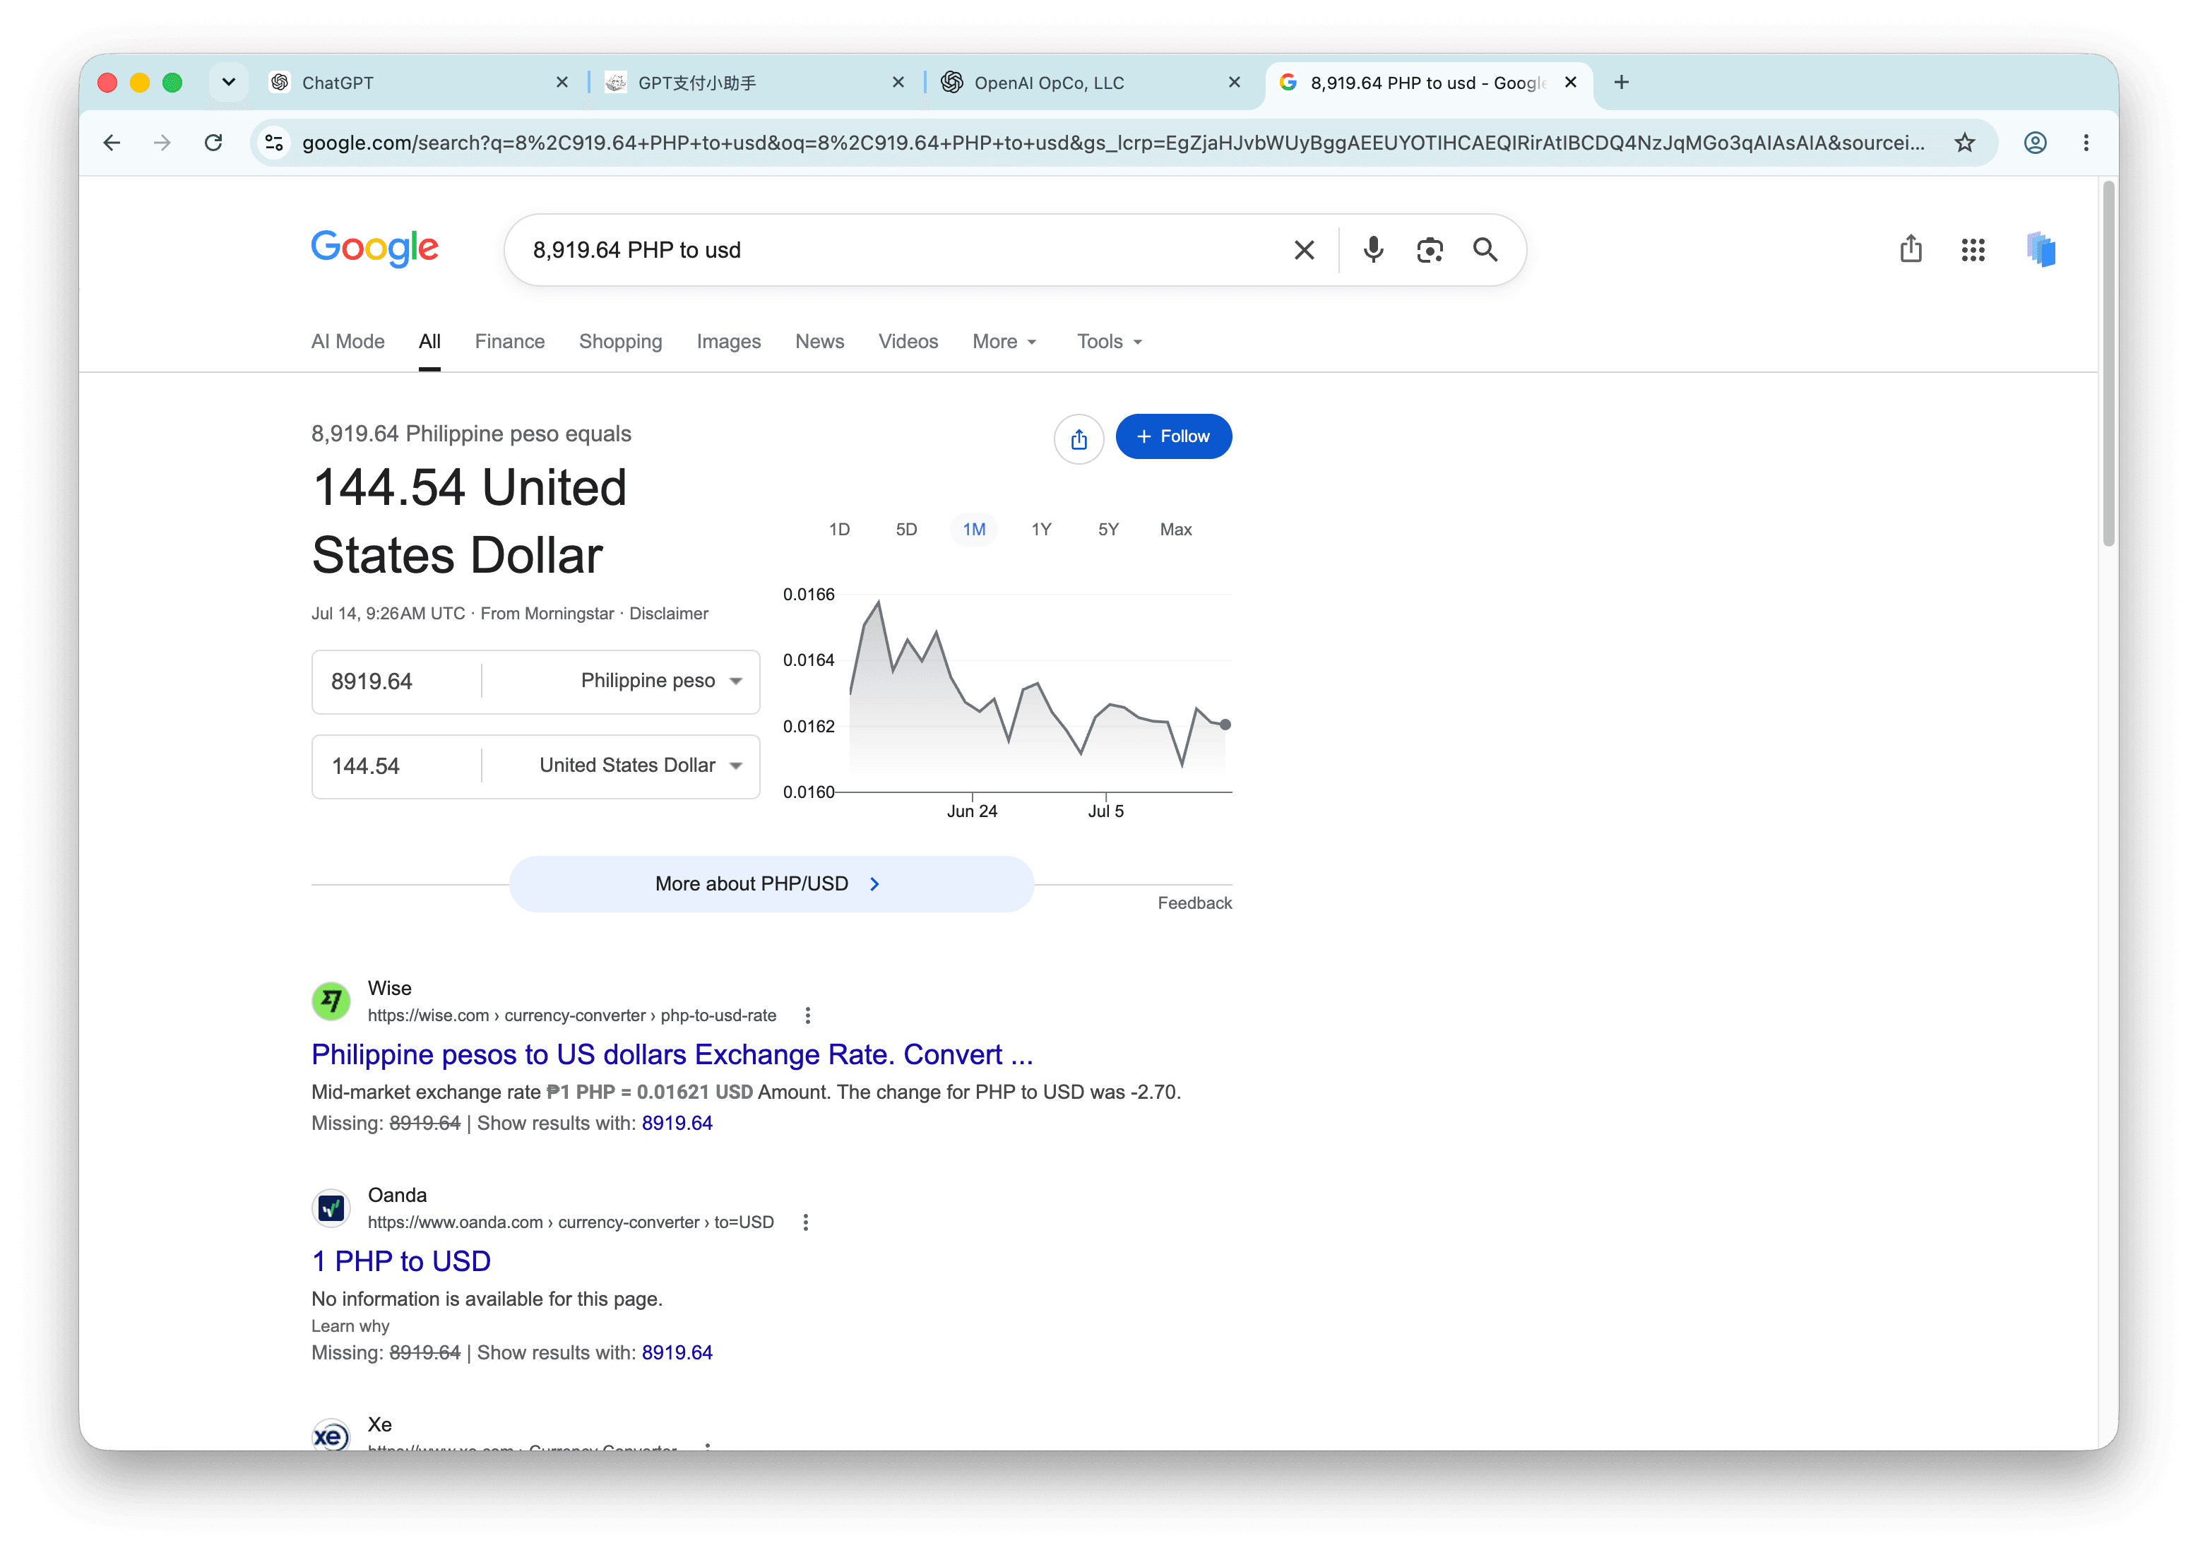Open the Disclaimer link
This screenshot has width=2198, height=1555.
pos(668,614)
